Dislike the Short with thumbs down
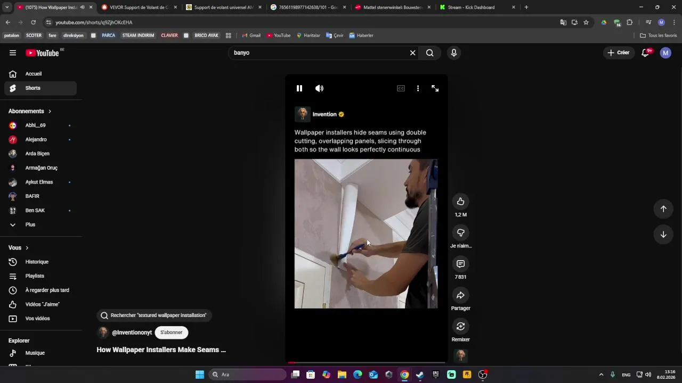682x383 pixels. point(461,232)
